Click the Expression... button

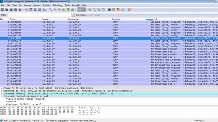(81, 15)
